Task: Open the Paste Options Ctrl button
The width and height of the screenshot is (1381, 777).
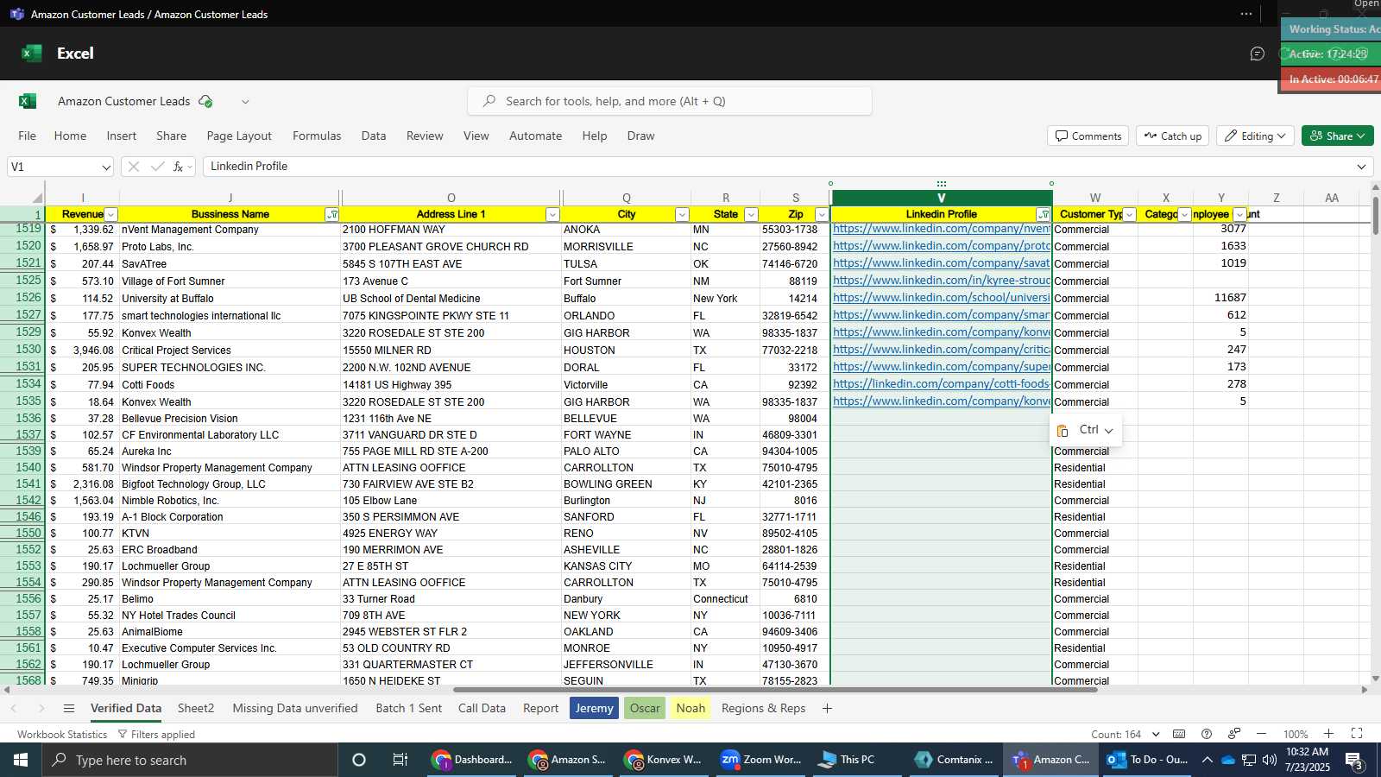Action: [1086, 430]
